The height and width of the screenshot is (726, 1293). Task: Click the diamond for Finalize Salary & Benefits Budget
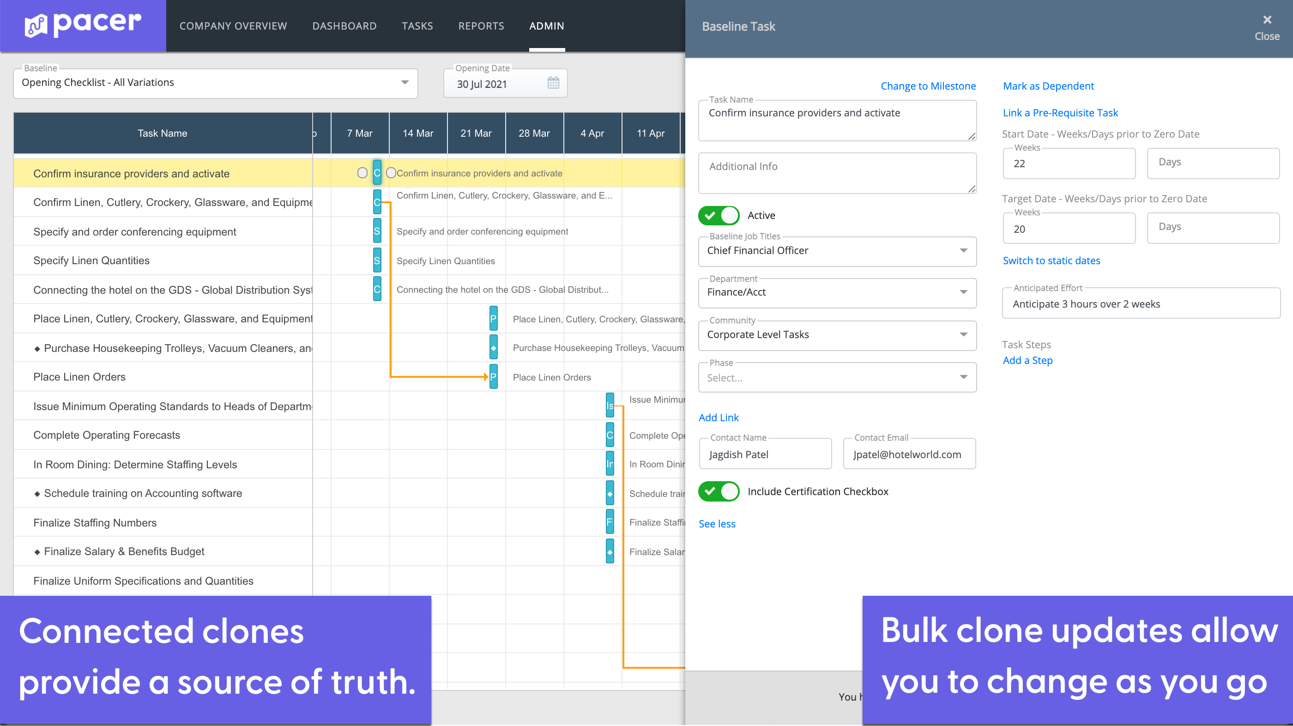click(610, 551)
